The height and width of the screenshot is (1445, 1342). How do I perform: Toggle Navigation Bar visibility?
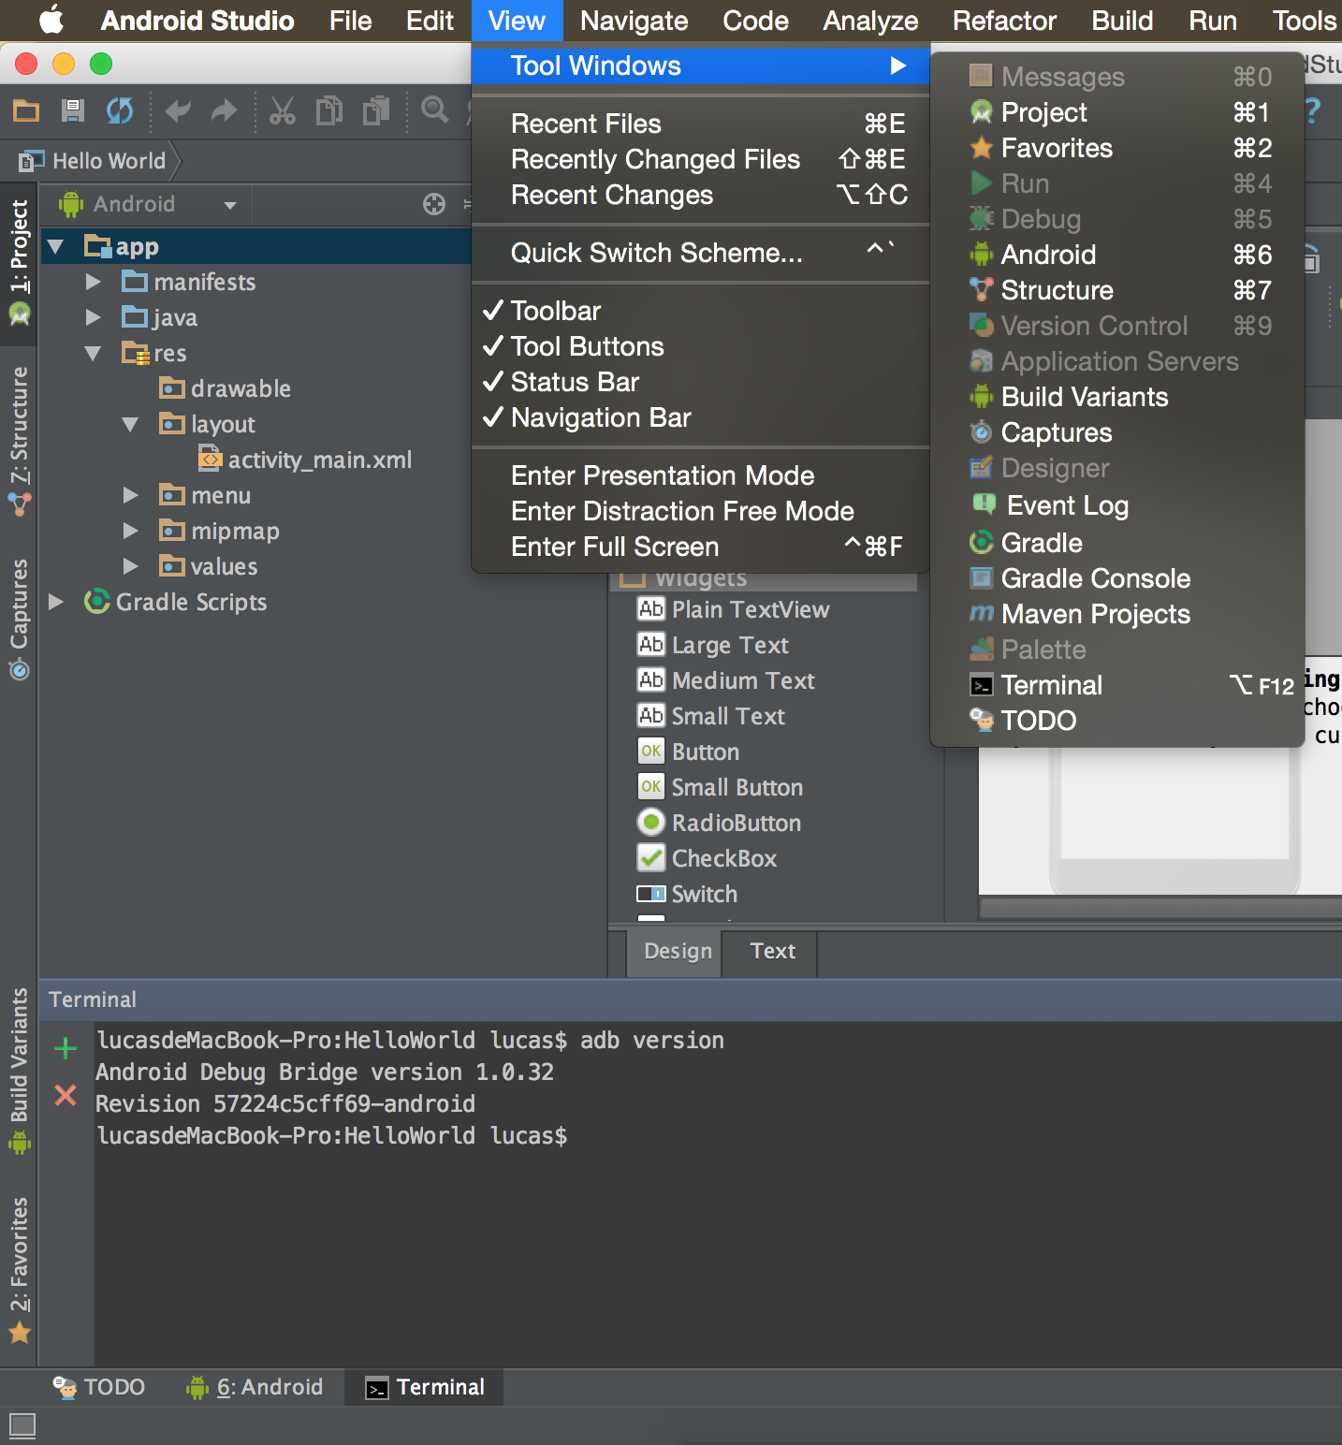(x=700, y=417)
